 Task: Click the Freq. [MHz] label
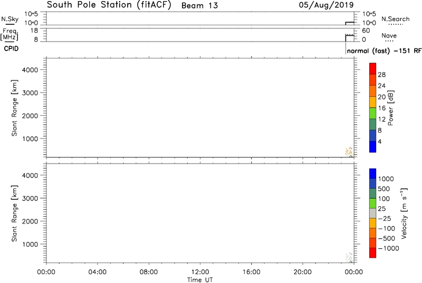click(x=9, y=34)
